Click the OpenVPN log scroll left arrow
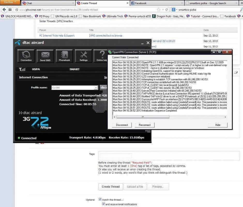The height and width of the screenshot is (207, 243). [x=114, y=117]
